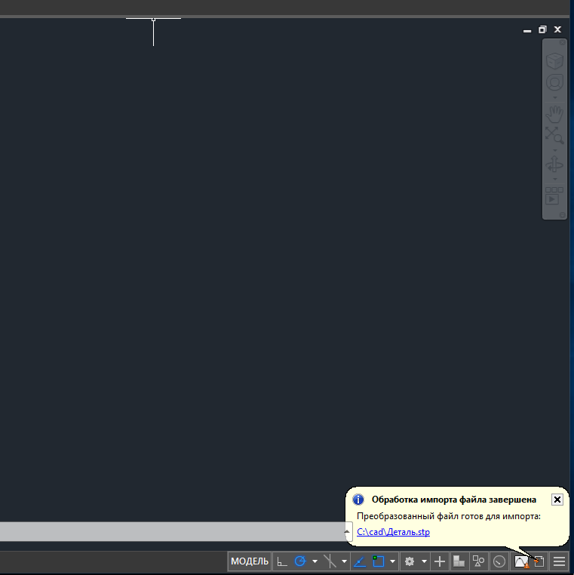Expand the orbit options arrow

(554, 179)
